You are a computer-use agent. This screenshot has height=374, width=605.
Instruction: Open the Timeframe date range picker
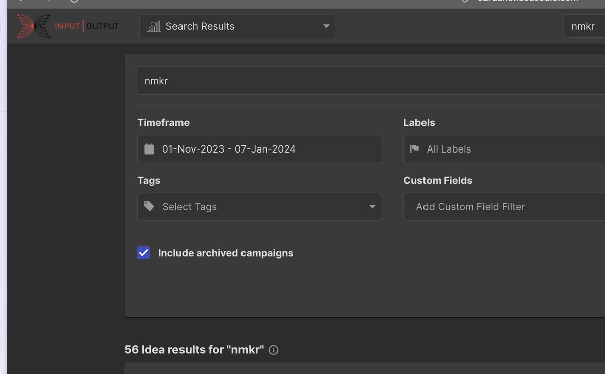coord(259,149)
